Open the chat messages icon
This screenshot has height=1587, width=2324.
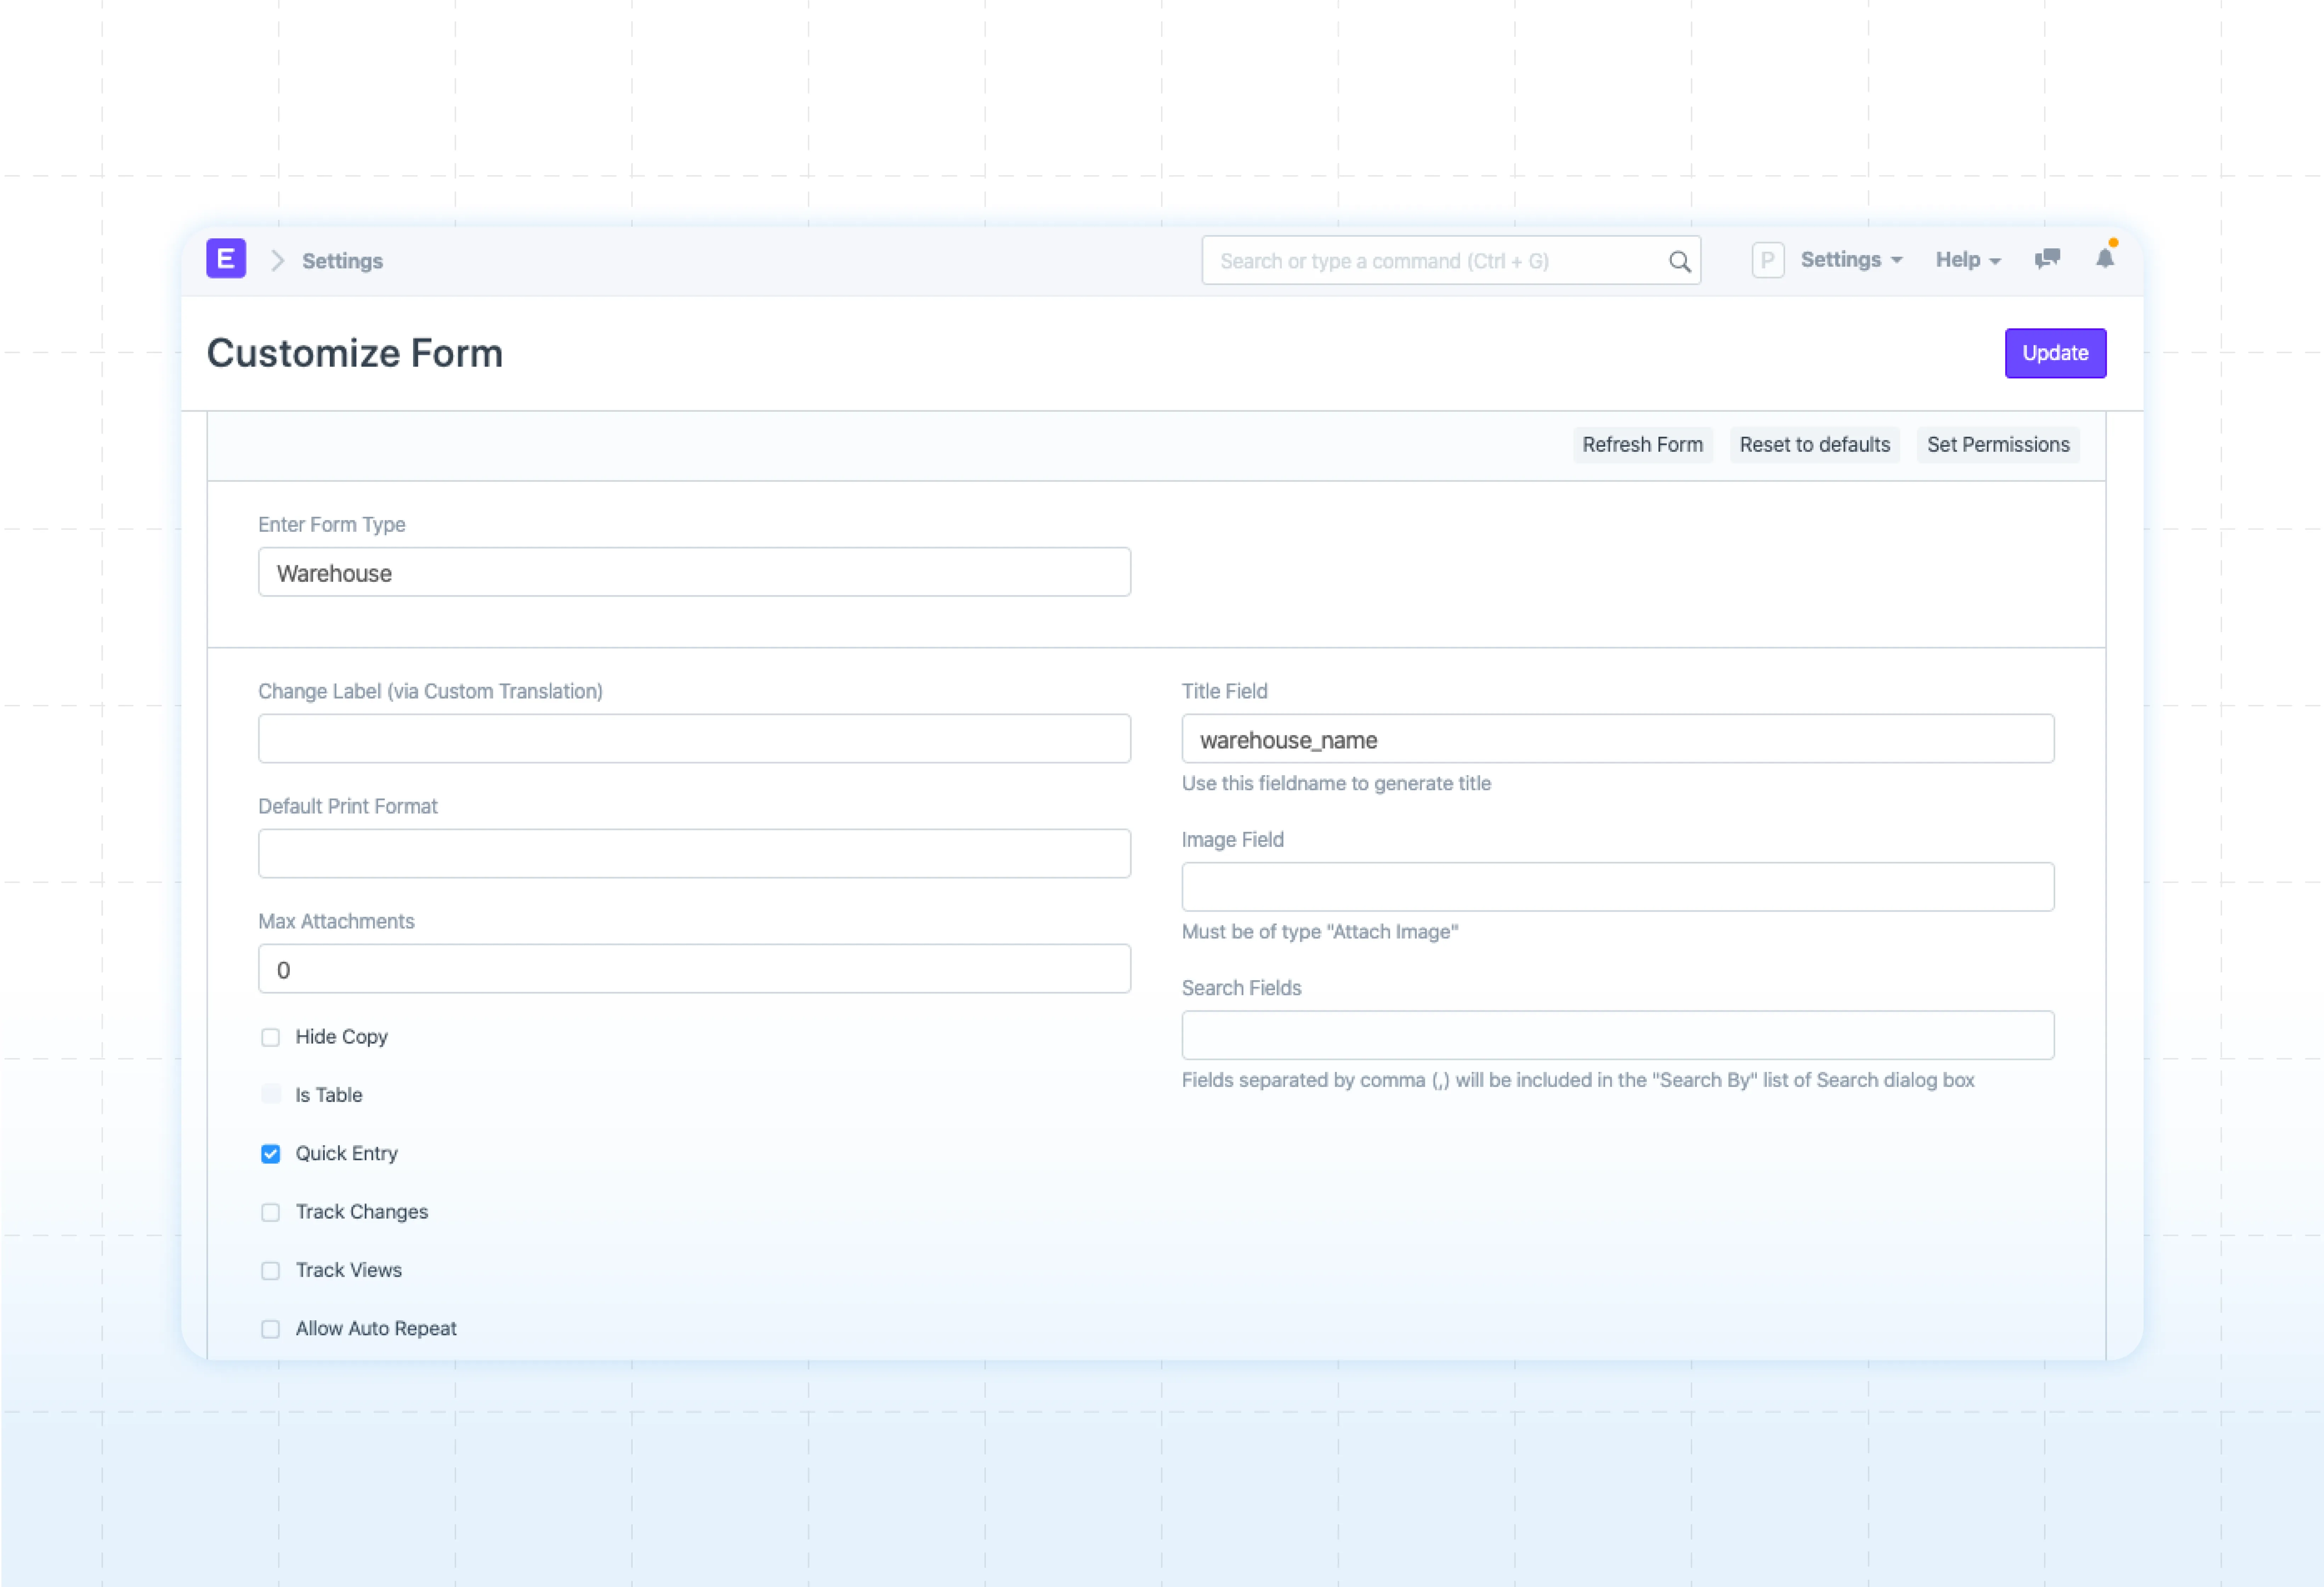pos(2047,259)
